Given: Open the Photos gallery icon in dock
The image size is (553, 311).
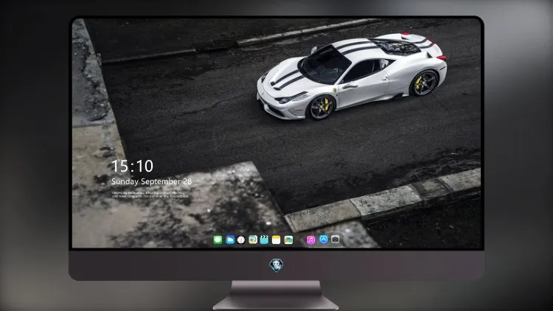Looking at the screenshot, I should (288, 240).
